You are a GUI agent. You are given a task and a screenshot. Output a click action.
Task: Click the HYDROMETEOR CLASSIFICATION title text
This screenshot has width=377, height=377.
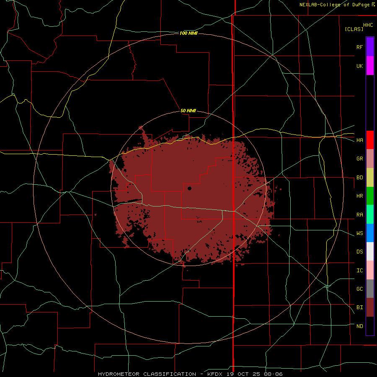(x=147, y=374)
